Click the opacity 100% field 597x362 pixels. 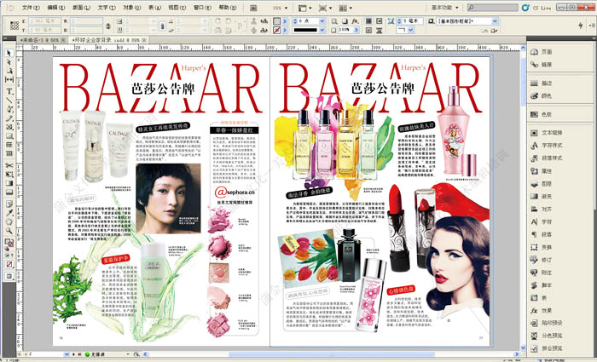tap(345, 30)
